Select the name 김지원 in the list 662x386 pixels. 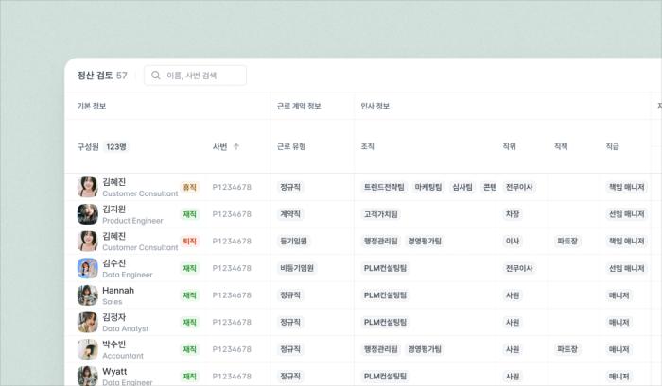coord(114,209)
